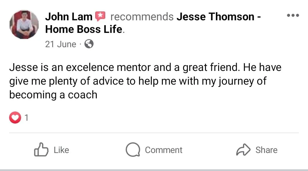Click the globe public-audience icon

click(89, 44)
